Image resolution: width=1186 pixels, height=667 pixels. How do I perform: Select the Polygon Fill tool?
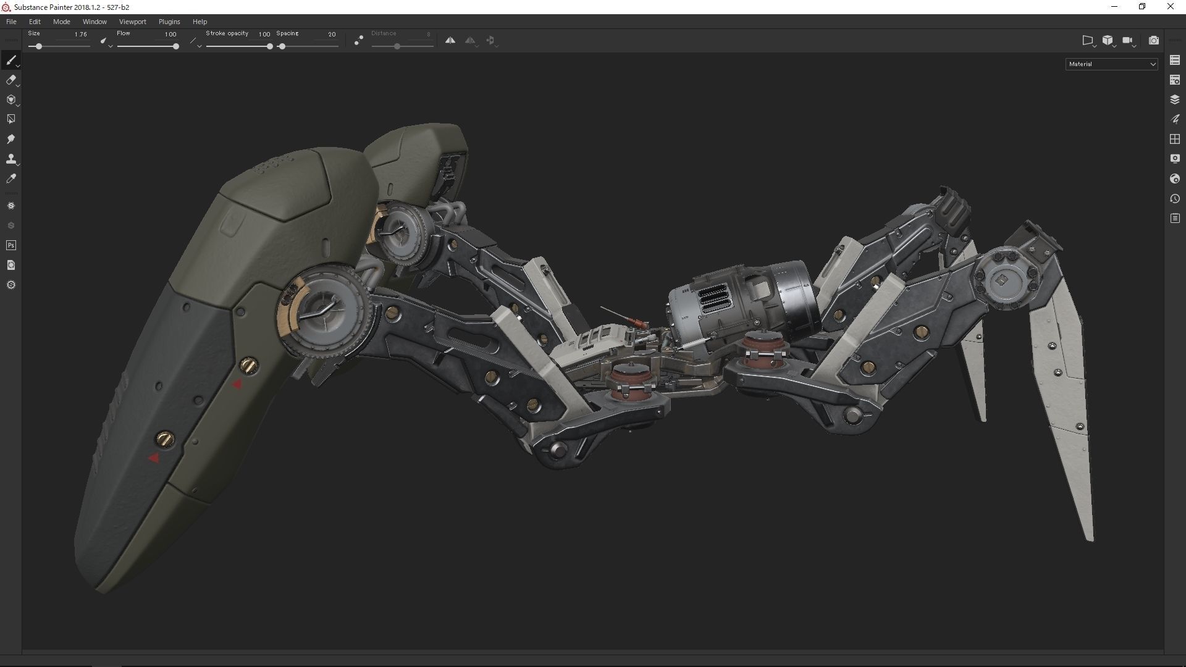tap(11, 119)
